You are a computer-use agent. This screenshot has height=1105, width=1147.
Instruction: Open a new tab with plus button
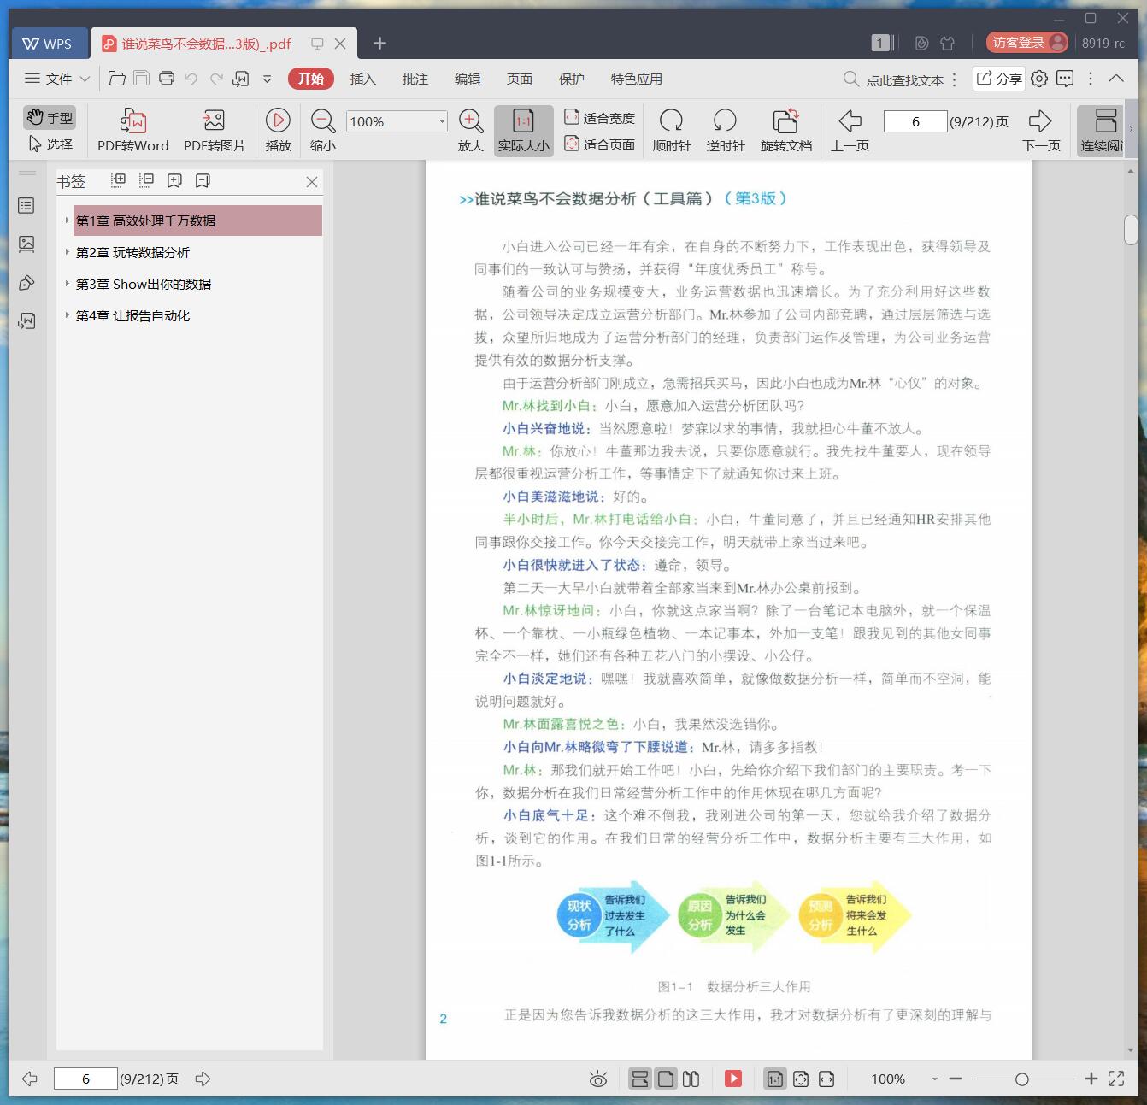click(379, 43)
